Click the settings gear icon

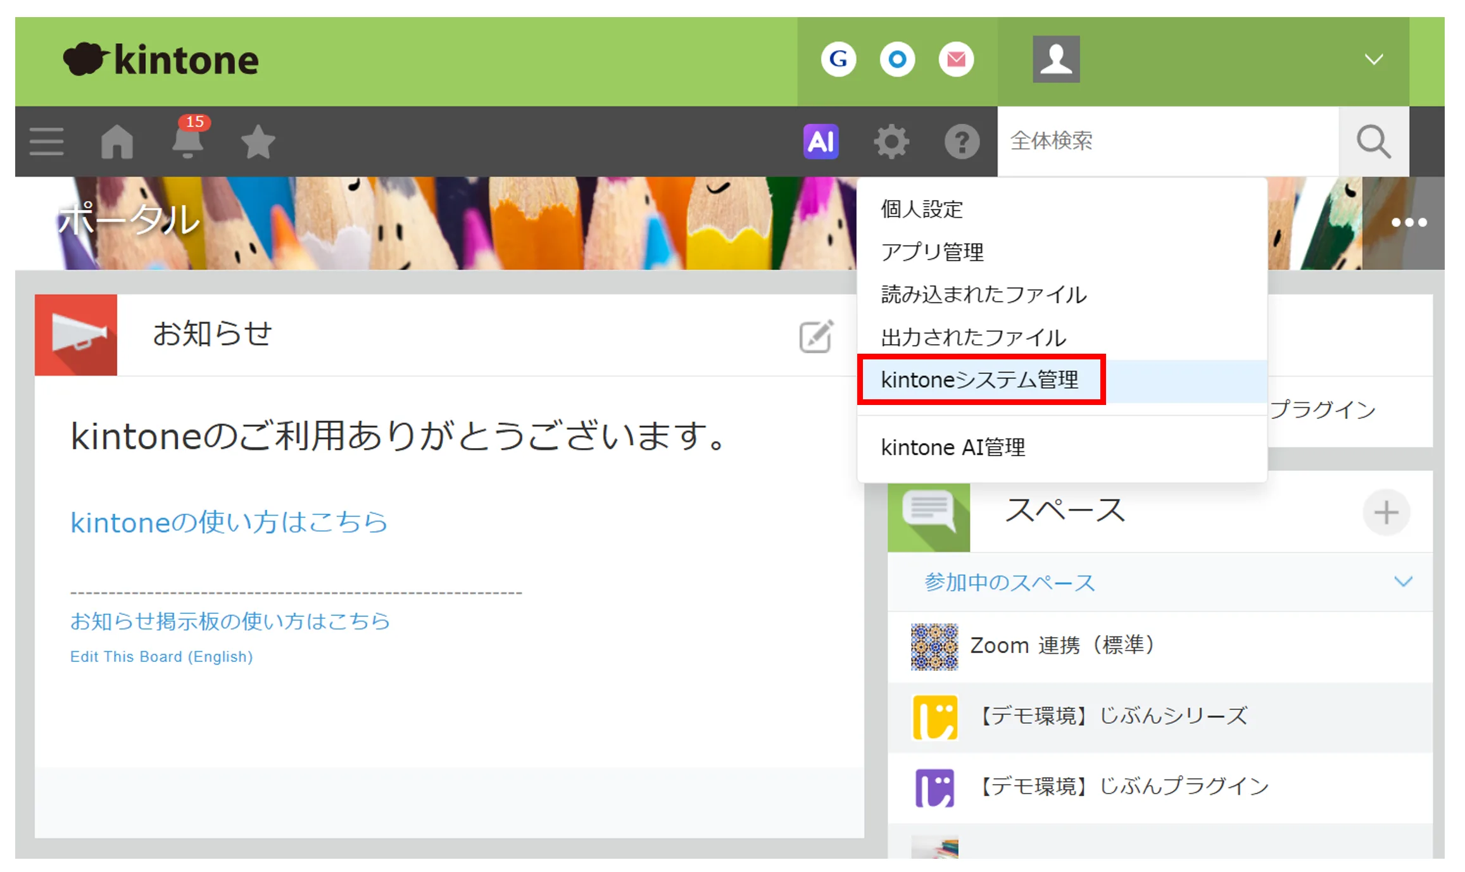pyautogui.click(x=891, y=141)
